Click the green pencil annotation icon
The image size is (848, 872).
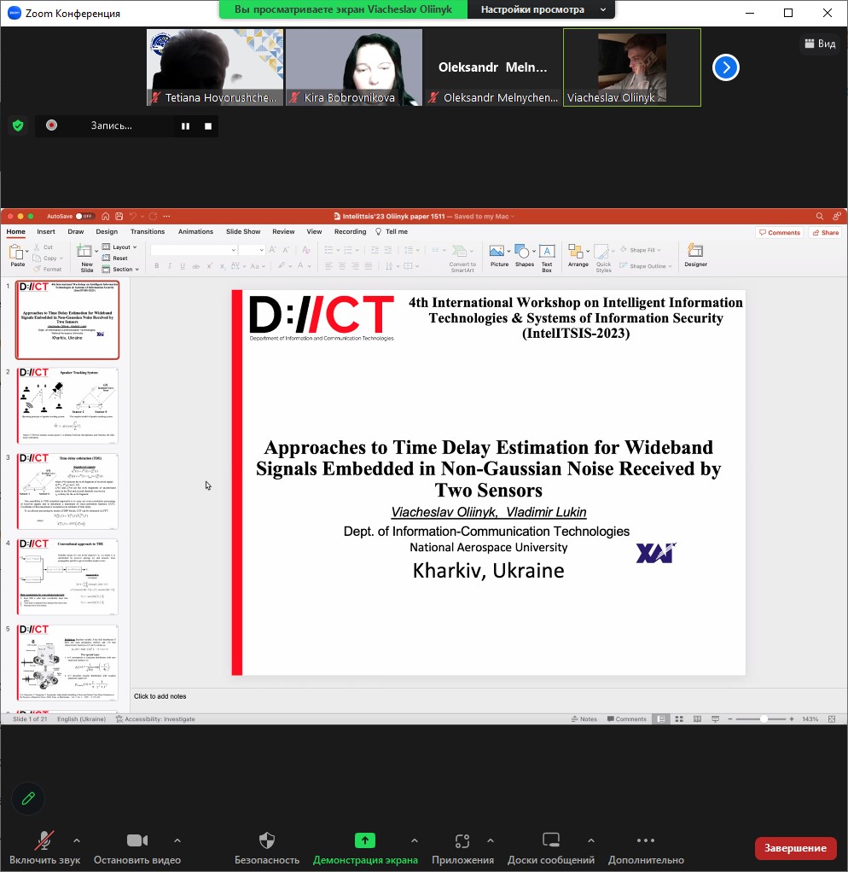coord(28,799)
